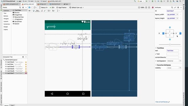Open the Default (en-us) locale dropdown
The image size is (188, 106).
click(x=76, y=7)
